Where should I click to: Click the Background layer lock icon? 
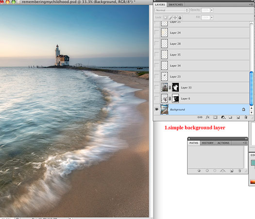click(243, 109)
